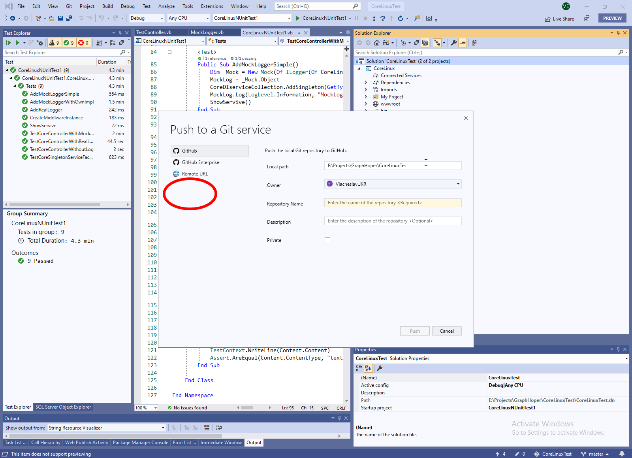Viewport: 632px width, 458px height.
Task: Expand the wwwroot folder node
Action: pyautogui.click(x=366, y=104)
